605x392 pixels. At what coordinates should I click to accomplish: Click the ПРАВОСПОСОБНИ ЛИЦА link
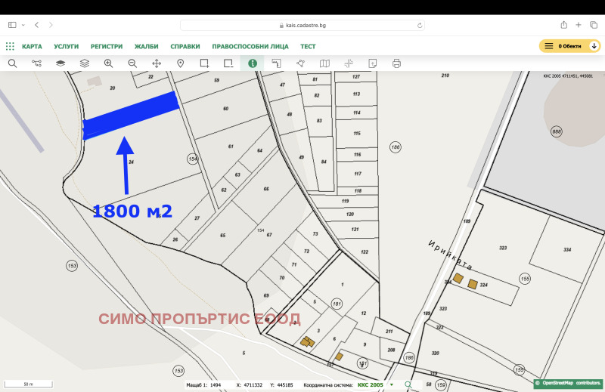(x=251, y=46)
